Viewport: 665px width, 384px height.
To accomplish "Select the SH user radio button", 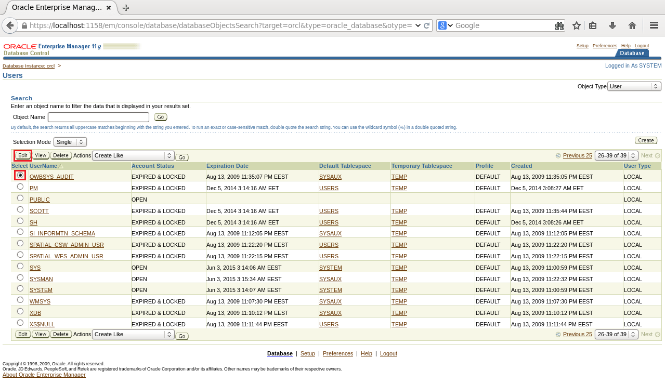I will (20, 221).
